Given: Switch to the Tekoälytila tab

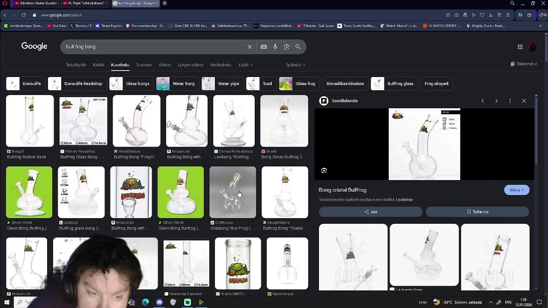Looking at the screenshot, I should click(76, 65).
